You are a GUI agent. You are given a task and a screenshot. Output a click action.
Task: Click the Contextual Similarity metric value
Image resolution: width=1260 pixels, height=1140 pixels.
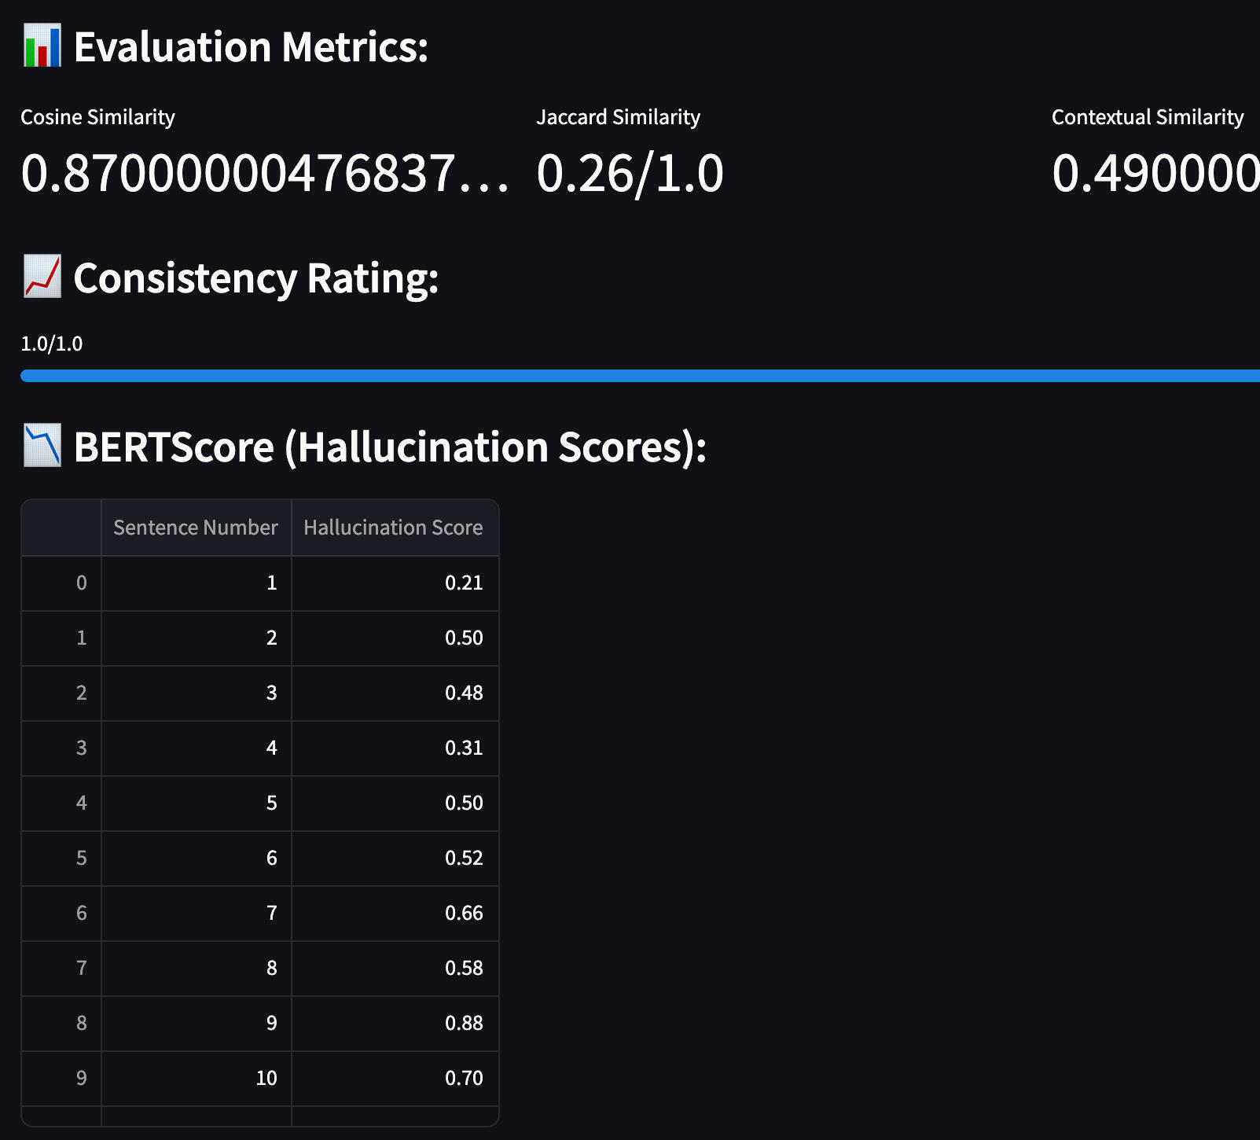click(1155, 174)
